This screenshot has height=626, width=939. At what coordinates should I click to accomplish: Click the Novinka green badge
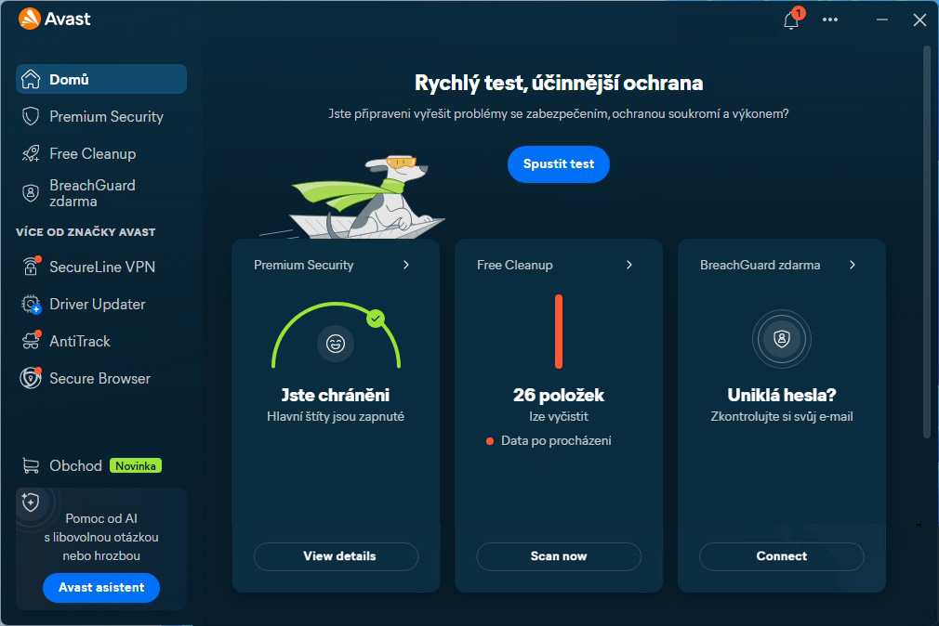136,465
